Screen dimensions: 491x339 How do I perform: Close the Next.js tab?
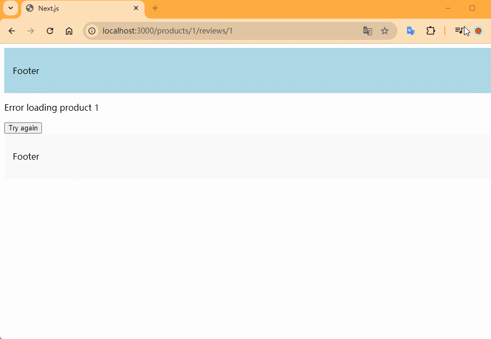coord(136,9)
